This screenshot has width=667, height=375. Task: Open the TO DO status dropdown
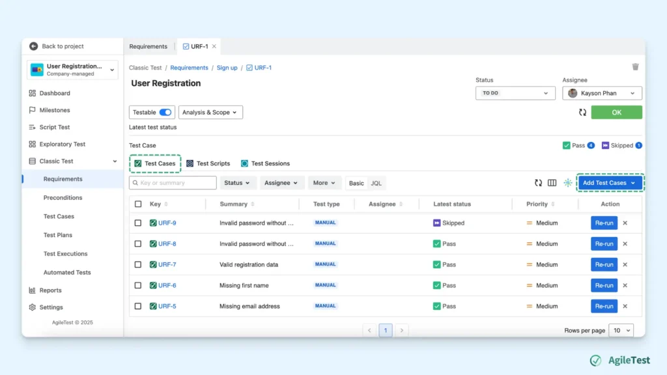point(515,93)
